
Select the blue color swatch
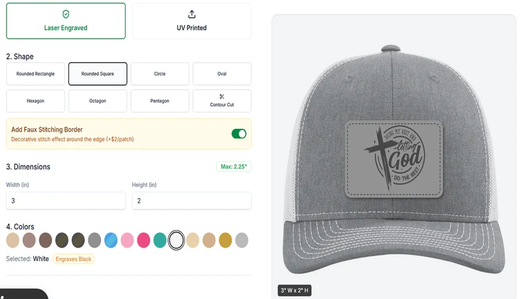[111, 241]
